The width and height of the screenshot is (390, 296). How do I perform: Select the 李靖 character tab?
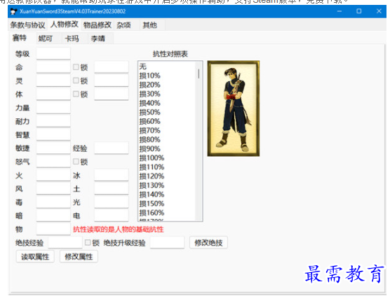pyautogui.click(x=98, y=38)
